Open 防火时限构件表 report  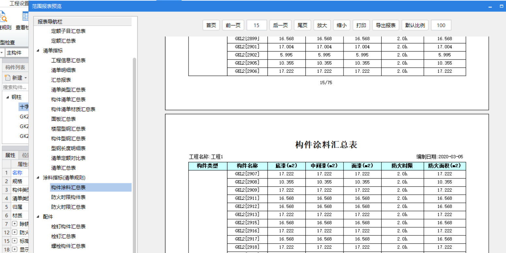tap(69, 197)
